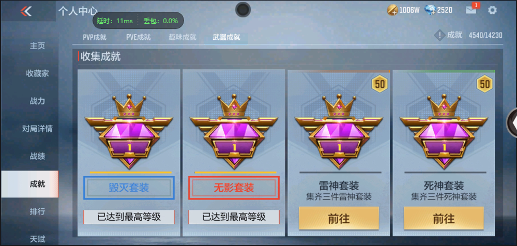Select the 雷神套装 crown medal badge
This screenshot has width=517, height=246.
[x=339, y=131]
